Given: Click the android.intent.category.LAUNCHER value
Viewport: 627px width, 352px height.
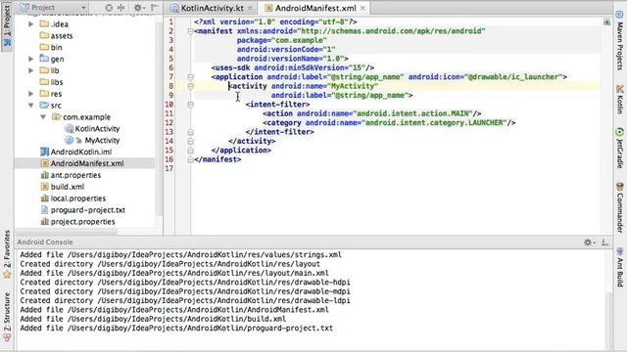Looking at the screenshot, I should [x=434, y=123].
